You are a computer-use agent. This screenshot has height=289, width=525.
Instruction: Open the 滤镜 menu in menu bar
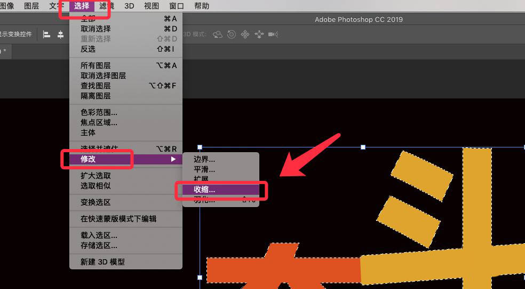tap(107, 6)
